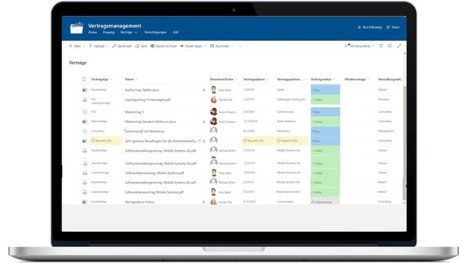The image size is (467, 263).
Task: Click Export to Excel in the toolbar
Action: pos(163,46)
